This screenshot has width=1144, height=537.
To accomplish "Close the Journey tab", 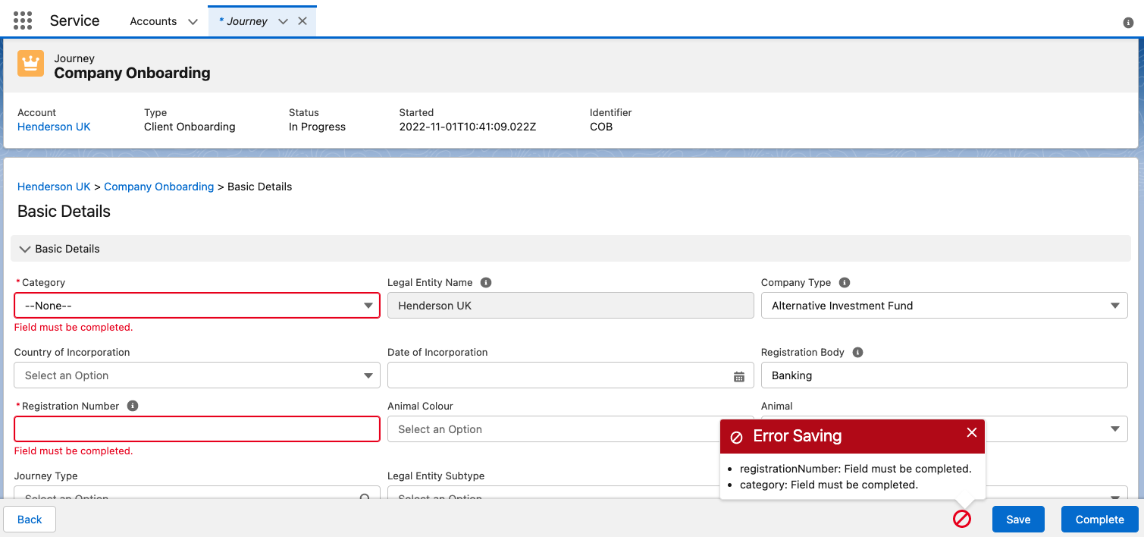I will [302, 21].
